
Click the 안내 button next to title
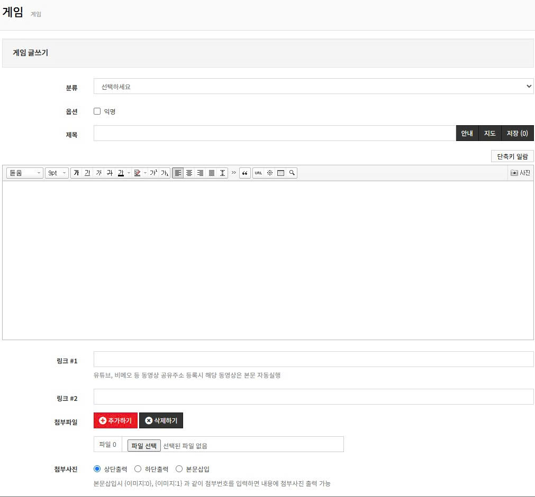click(x=467, y=134)
